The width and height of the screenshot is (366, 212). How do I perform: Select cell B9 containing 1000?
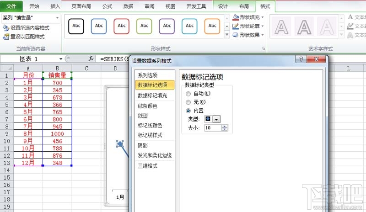57,133
